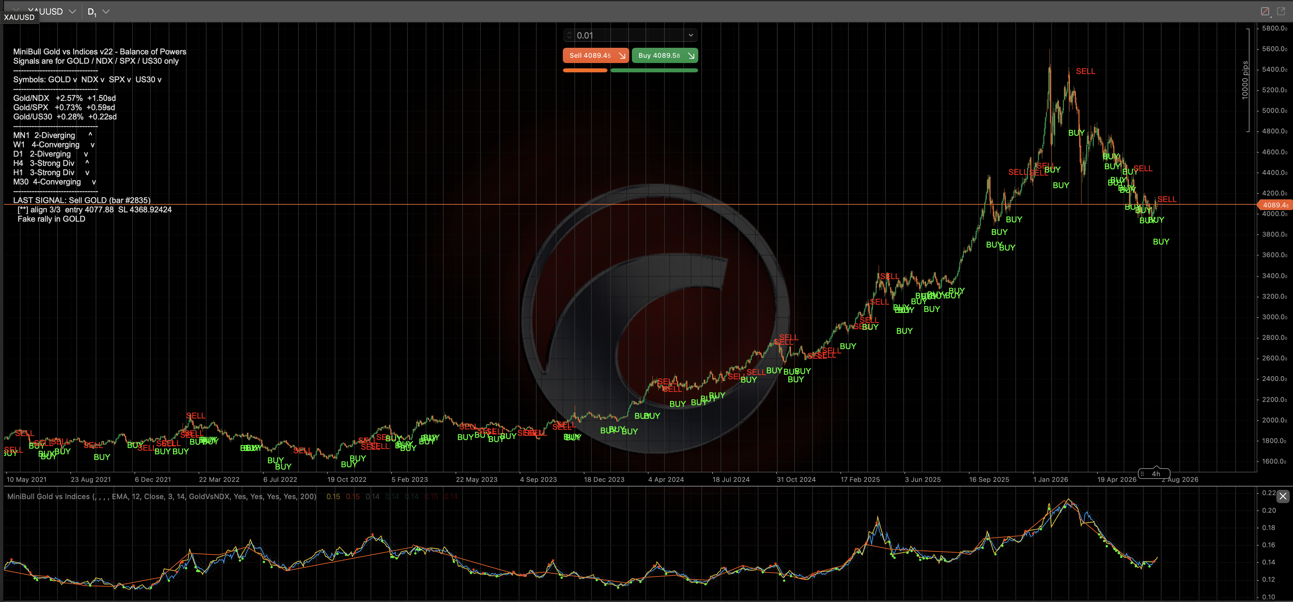
Task: Expand the volume presets chevron beside 0.01
Action: point(690,35)
